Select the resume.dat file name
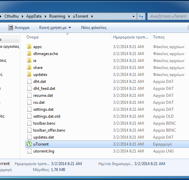This screenshot has width=189, height=180. (x=43, y=95)
